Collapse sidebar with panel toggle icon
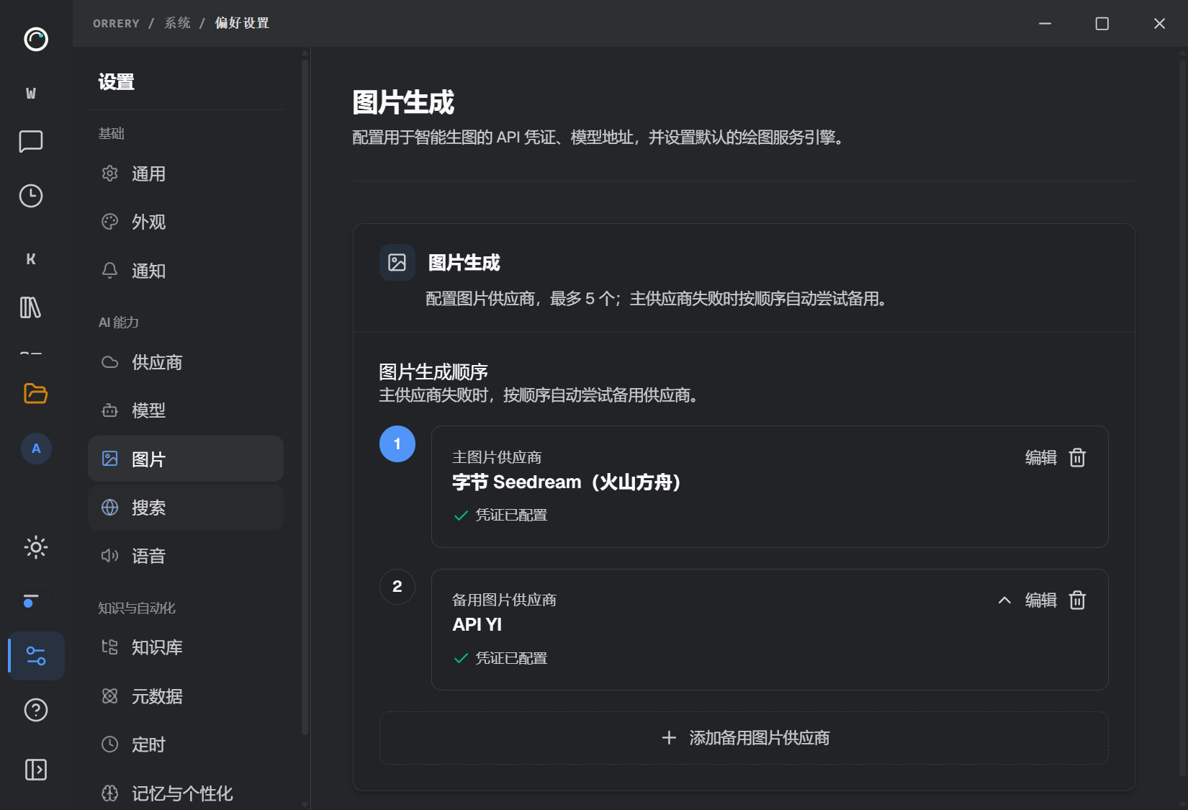 (36, 770)
